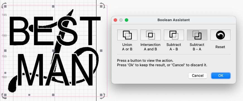Cancel the Boolean Assistant dialog

tap(198, 76)
